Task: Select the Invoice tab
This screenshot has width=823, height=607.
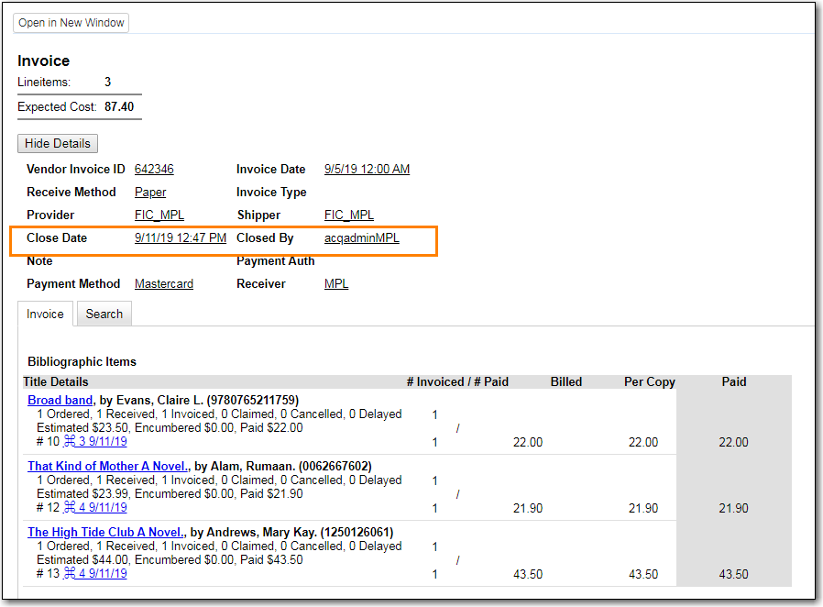Action: 44,313
